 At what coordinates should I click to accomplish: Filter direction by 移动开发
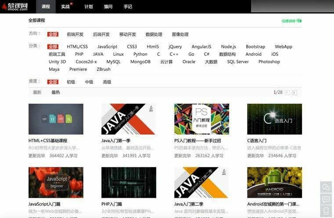coord(128,34)
